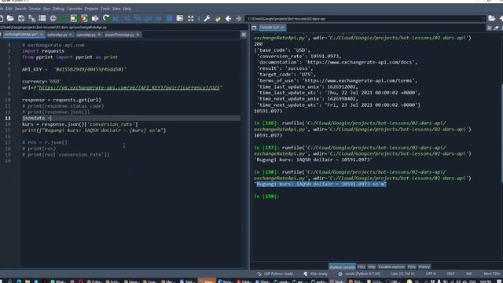Save the current file with disk icon
503x283 pixels.
(x=21, y=19)
